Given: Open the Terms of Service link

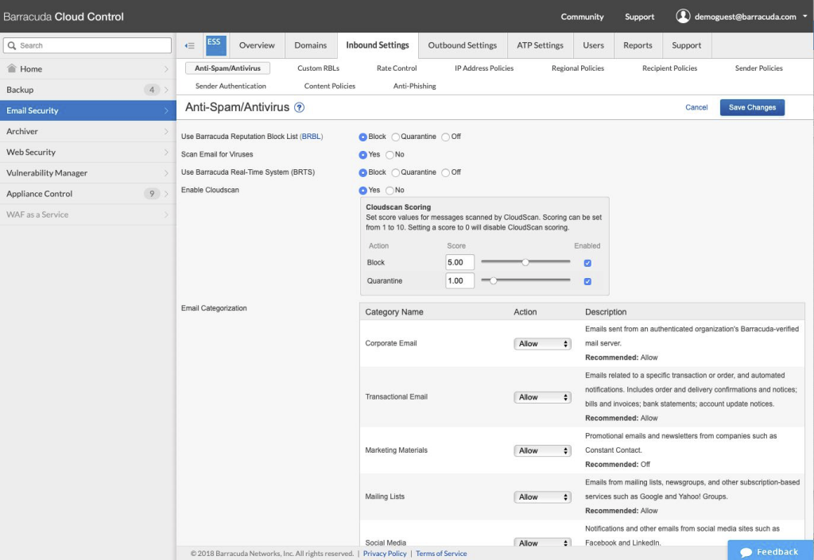Looking at the screenshot, I should tap(441, 554).
